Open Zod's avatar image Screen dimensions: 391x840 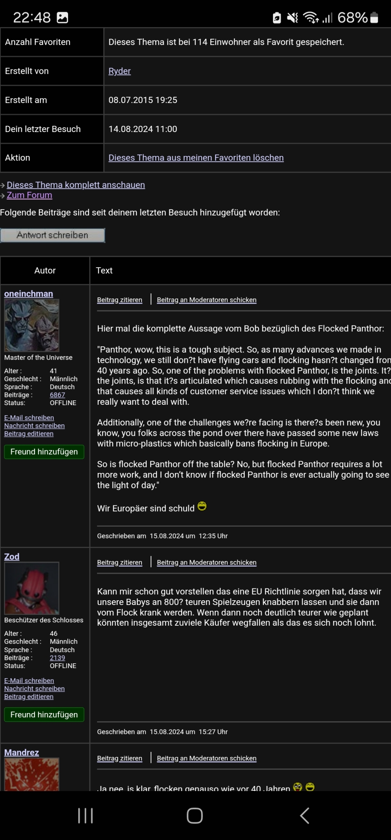point(32,588)
